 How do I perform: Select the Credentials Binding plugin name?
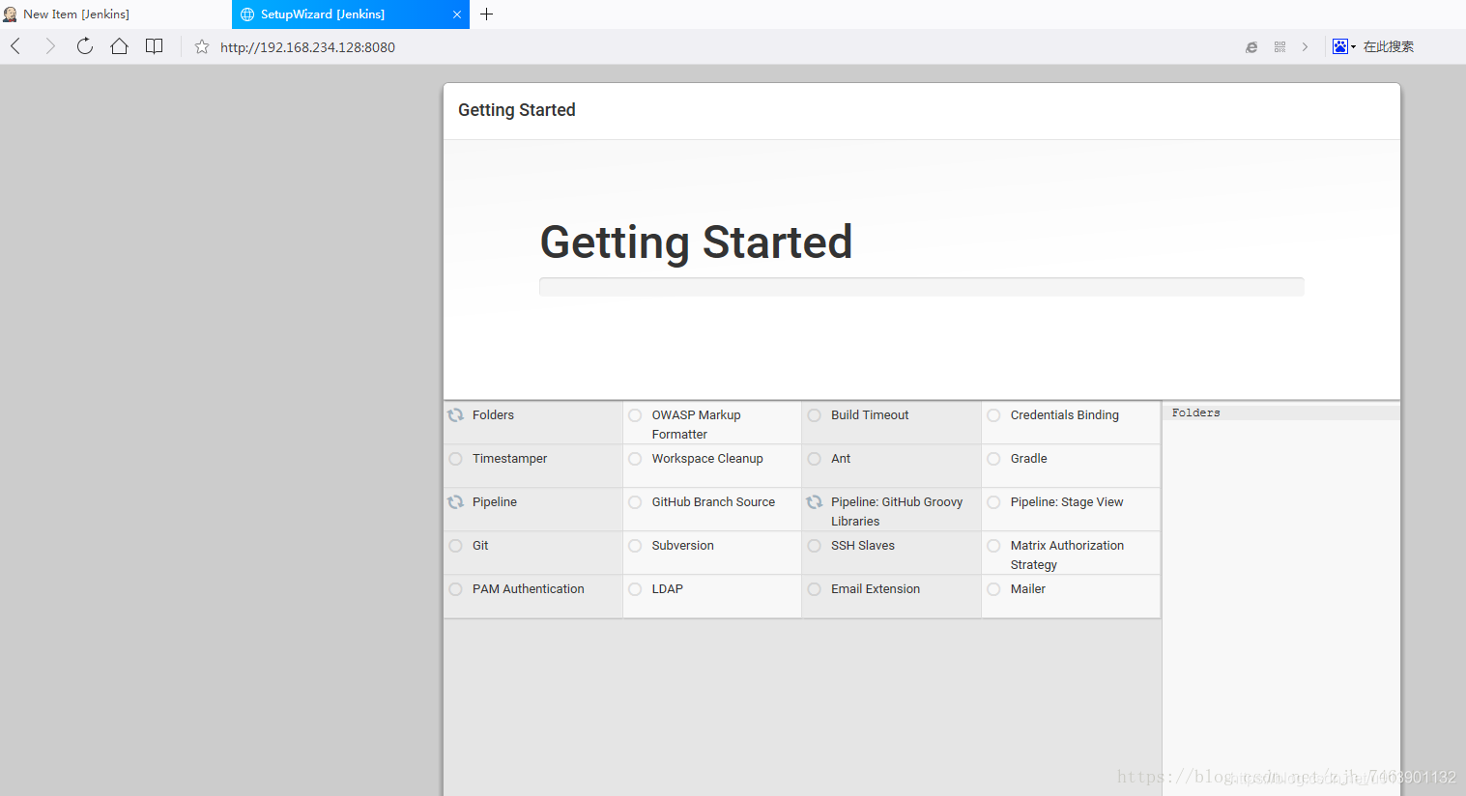click(x=1065, y=415)
